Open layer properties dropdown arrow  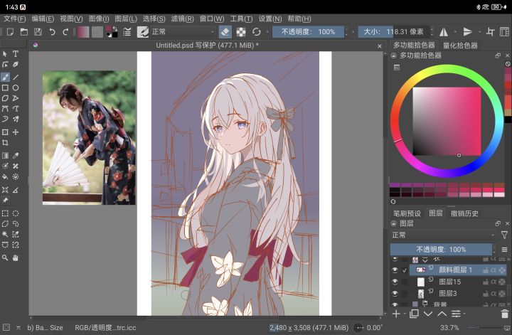coord(464,314)
